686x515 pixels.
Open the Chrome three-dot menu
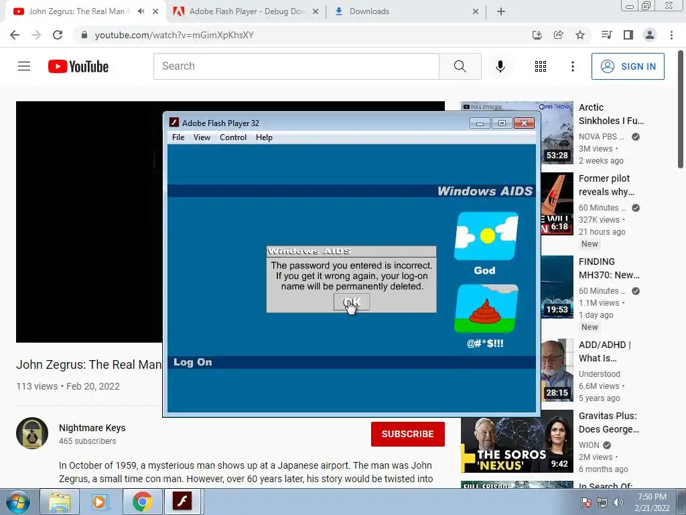671,35
